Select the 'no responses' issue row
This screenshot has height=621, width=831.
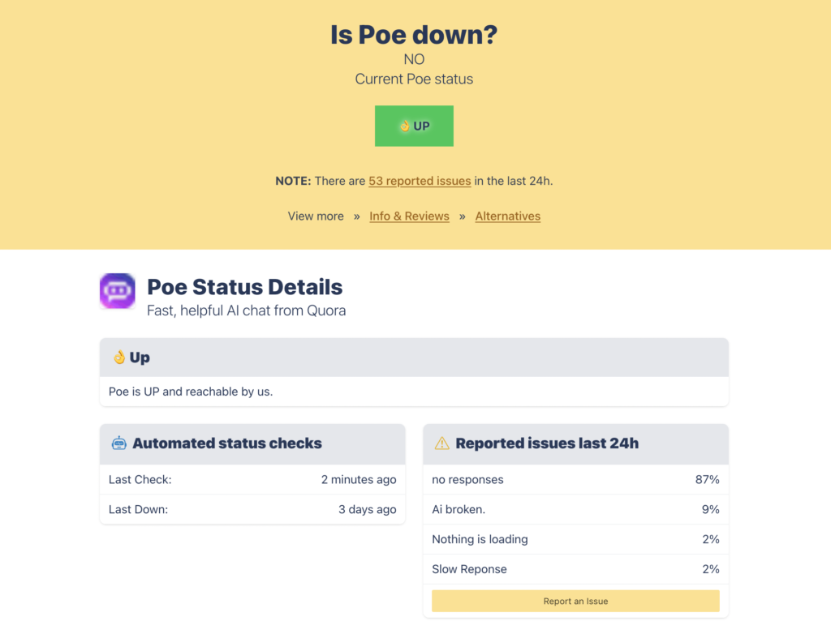(575, 480)
